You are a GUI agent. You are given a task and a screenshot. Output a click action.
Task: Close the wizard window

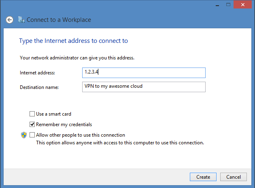click(x=242, y=4)
